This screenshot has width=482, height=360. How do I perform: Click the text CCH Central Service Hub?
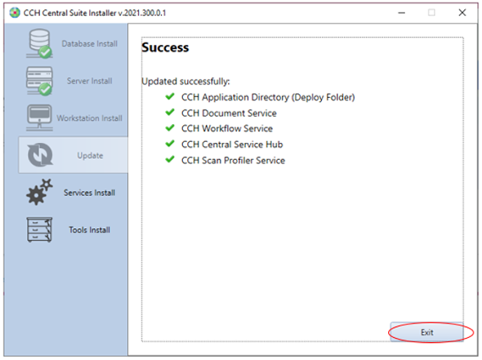[232, 145]
